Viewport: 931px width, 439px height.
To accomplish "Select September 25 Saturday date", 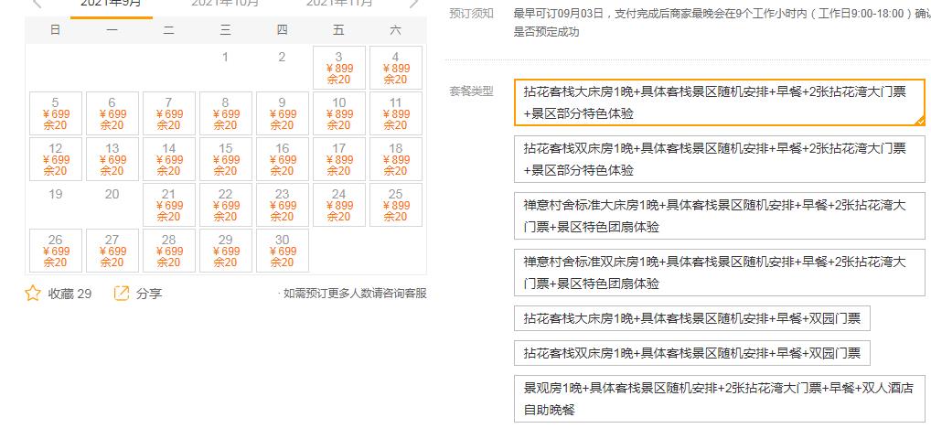I will point(396,205).
